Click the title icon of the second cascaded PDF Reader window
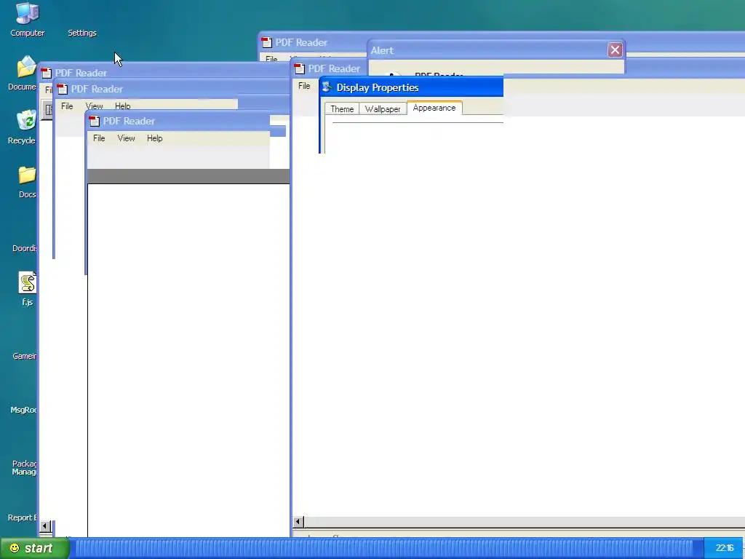Viewport: 745px width, 559px height. click(63, 89)
